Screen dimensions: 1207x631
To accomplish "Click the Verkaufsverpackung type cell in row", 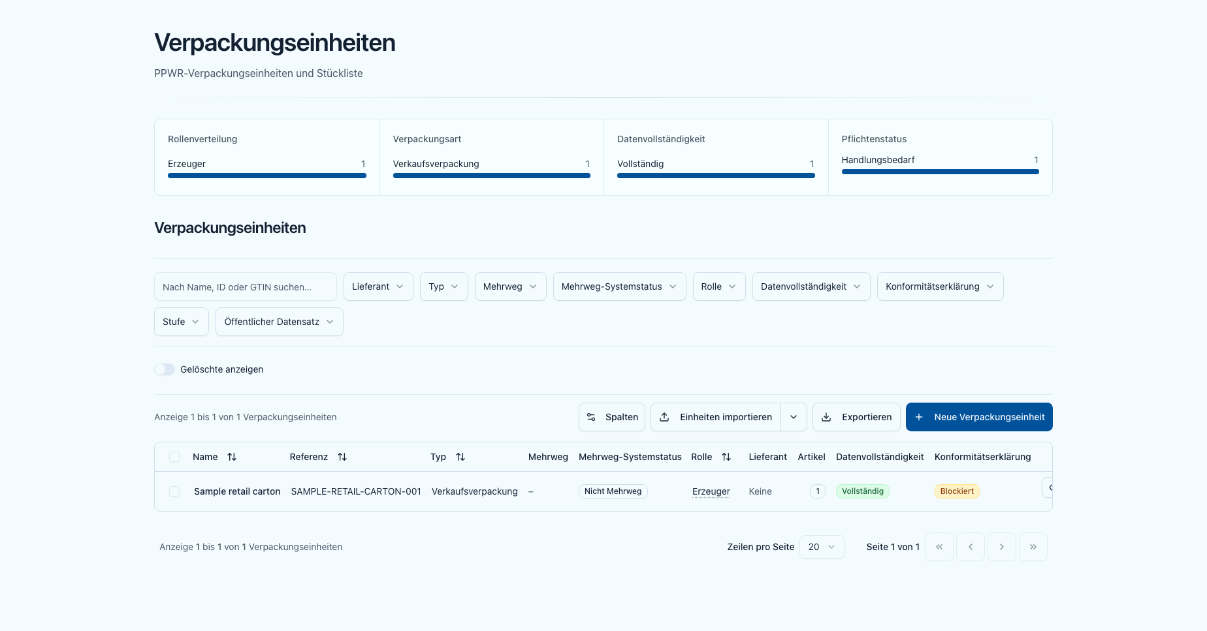I will click(x=475, y=491).
